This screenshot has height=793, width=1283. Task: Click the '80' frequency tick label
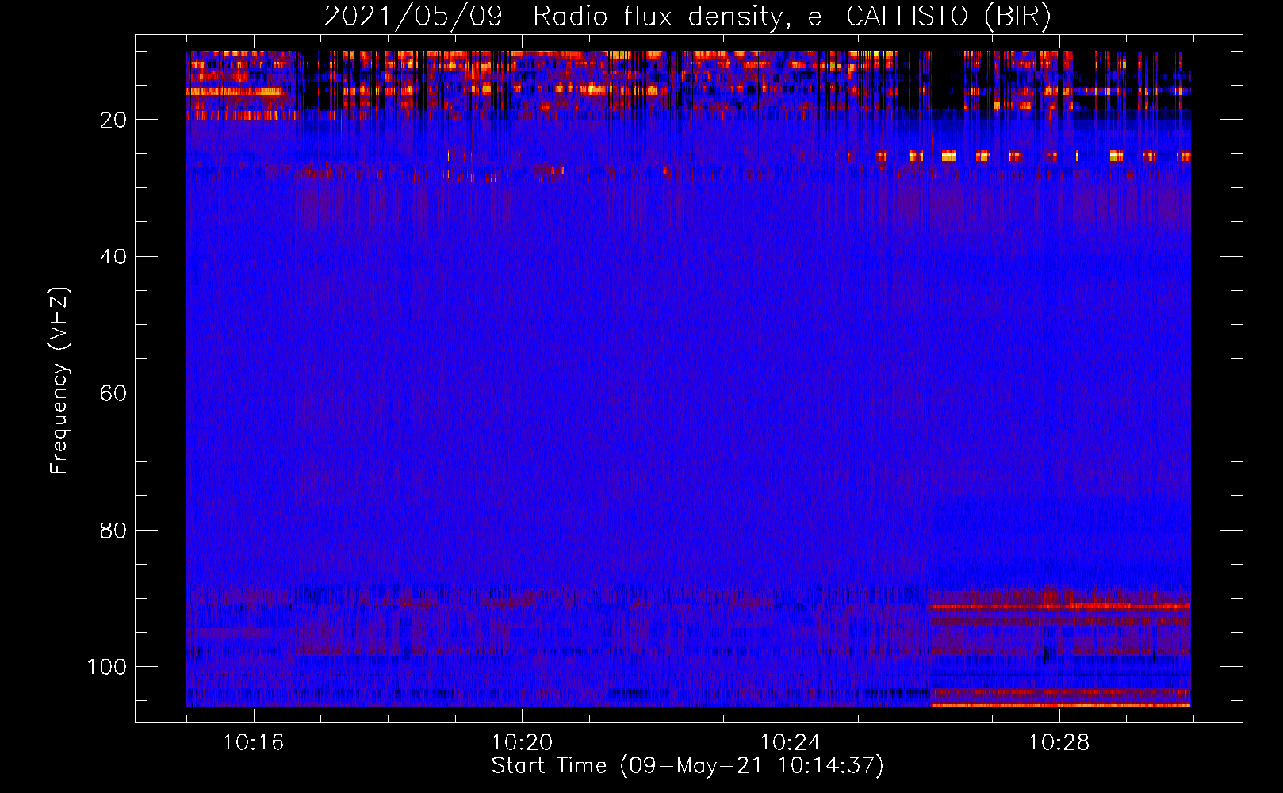coord(113,530)
